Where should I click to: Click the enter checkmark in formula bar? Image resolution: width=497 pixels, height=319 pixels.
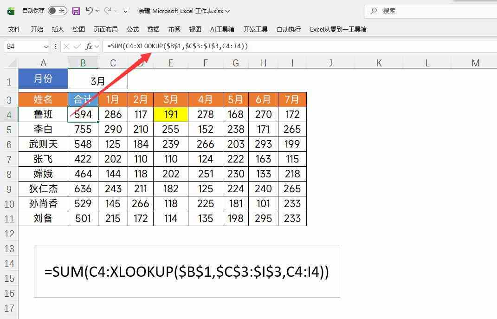click(x=77, y=46)
